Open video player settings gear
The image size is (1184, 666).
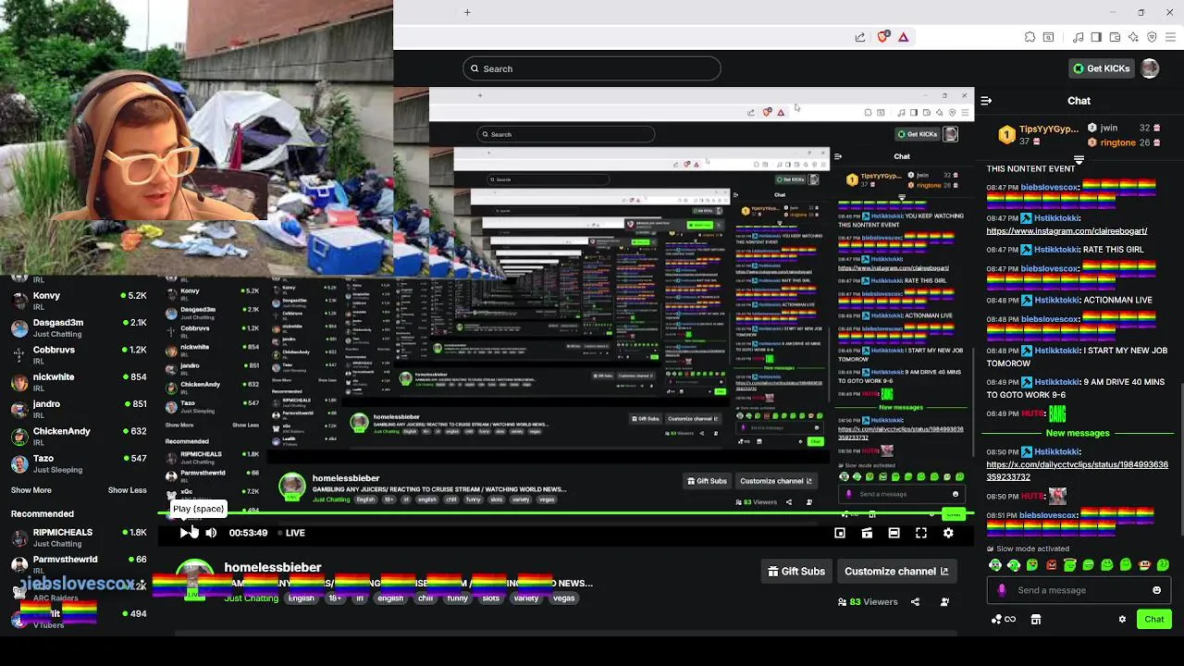(948, 533)
